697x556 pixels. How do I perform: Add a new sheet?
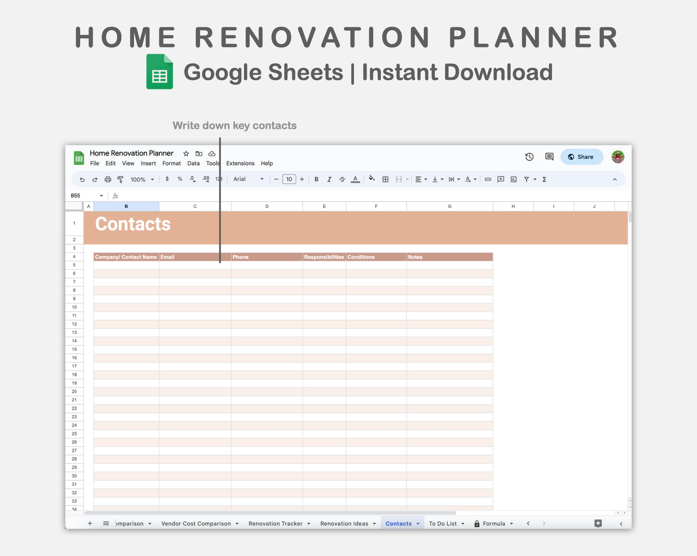click(x=90, y=523)
